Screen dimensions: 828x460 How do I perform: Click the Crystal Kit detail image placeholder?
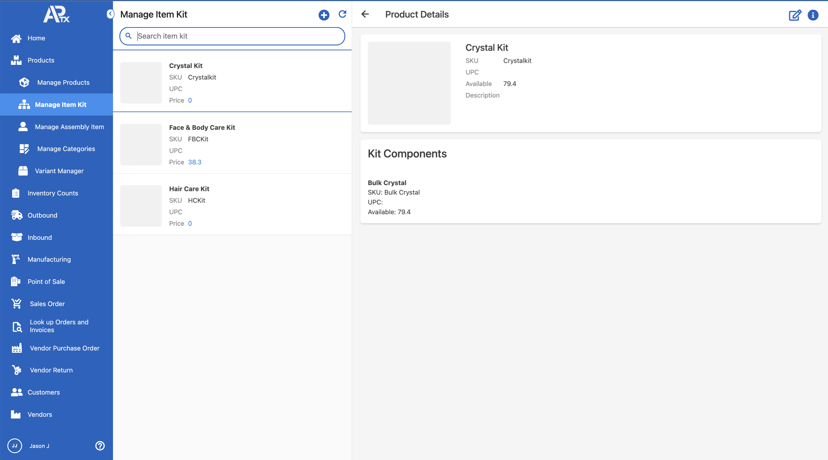pos(409,83)
